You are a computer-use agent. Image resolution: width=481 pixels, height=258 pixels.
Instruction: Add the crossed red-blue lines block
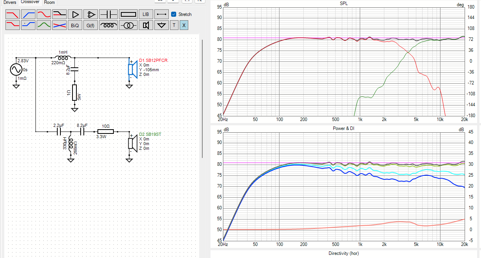pos(59,25)
